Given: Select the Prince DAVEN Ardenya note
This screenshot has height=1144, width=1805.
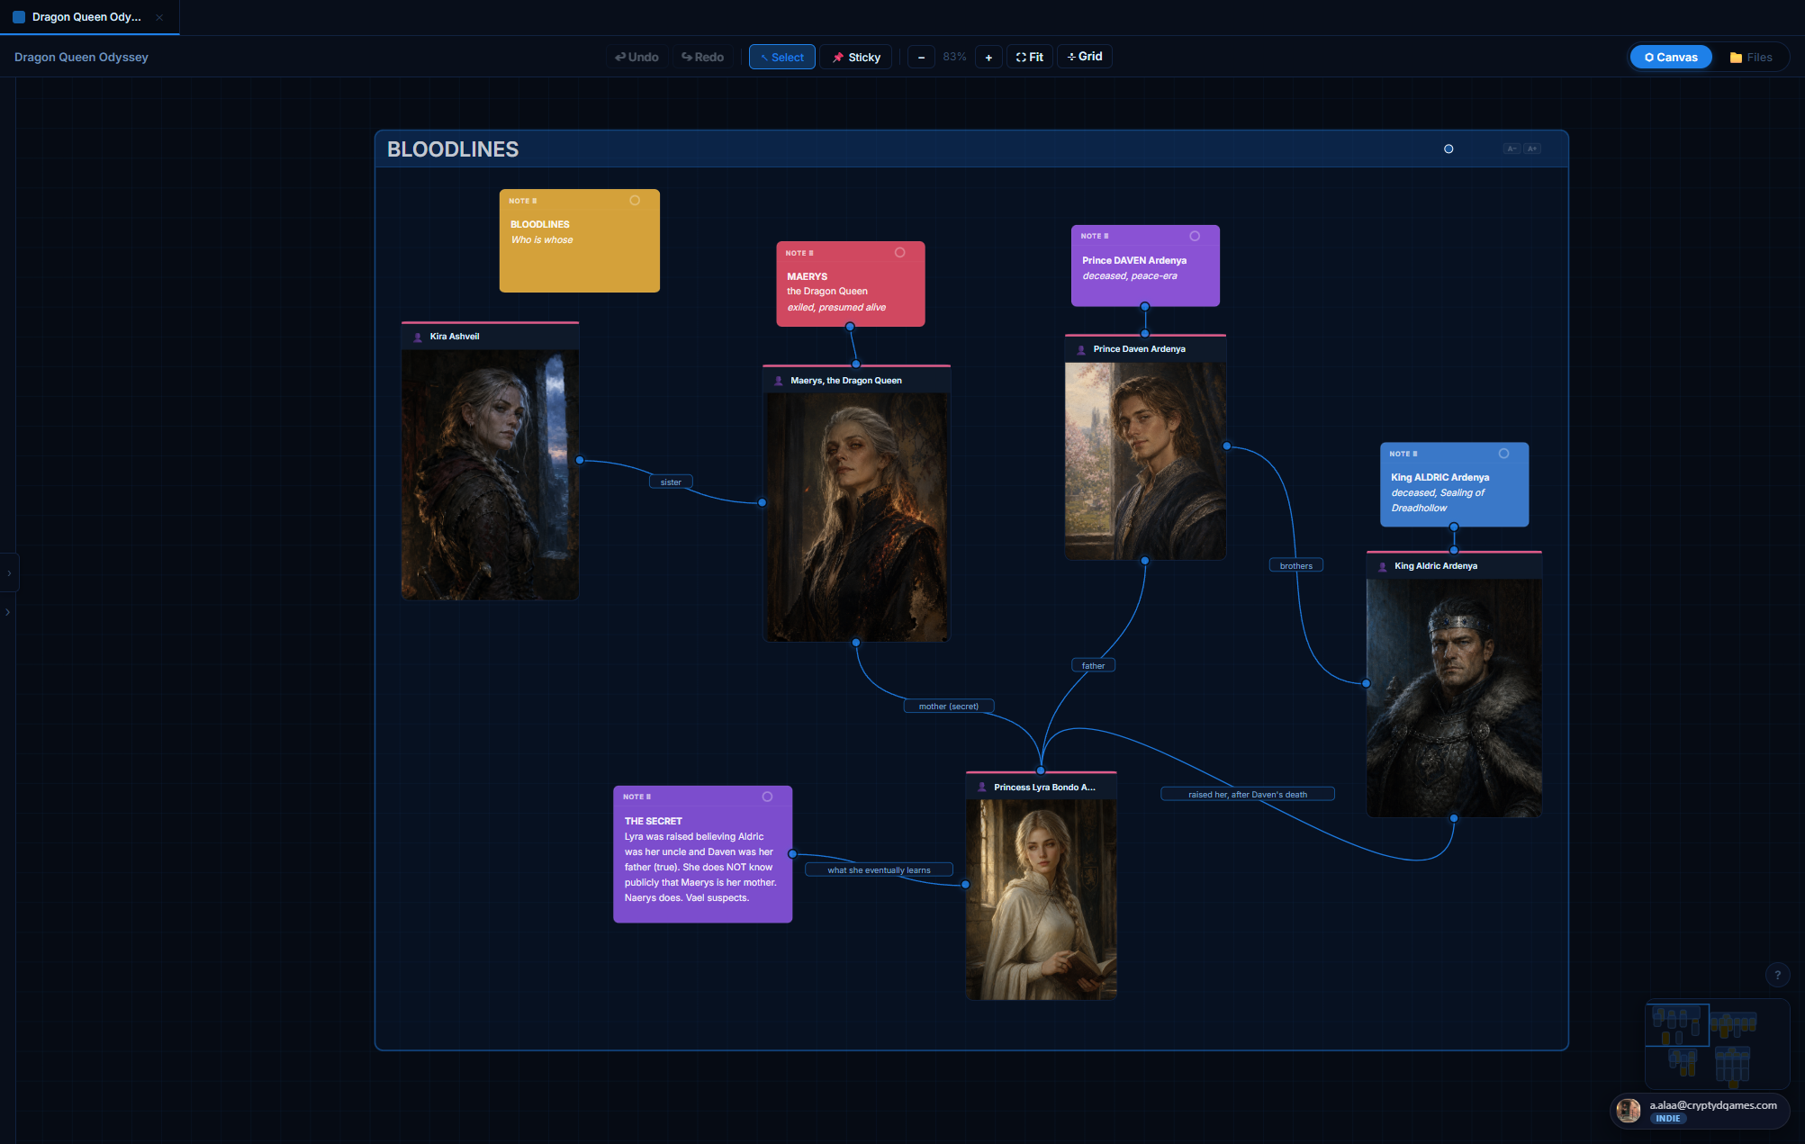Looking at the screenshot, I should coord(1145,266).
